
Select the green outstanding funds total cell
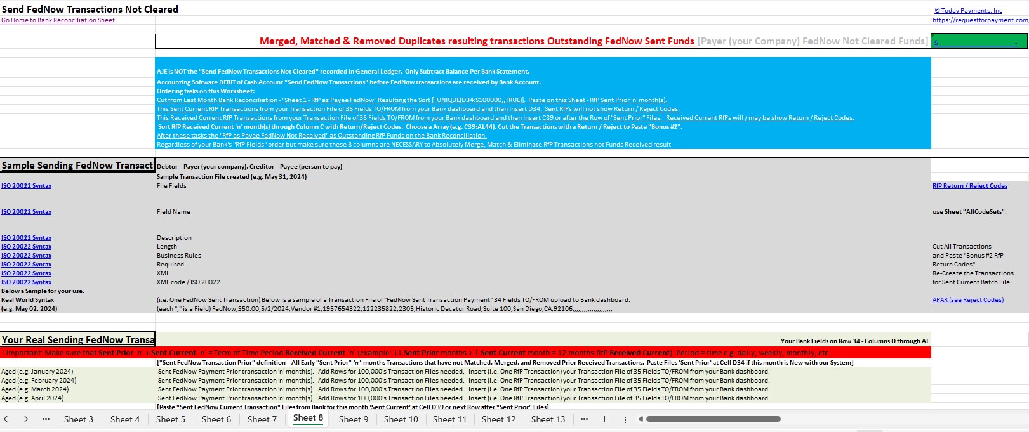point(979,41)
